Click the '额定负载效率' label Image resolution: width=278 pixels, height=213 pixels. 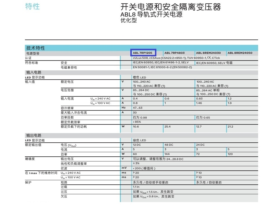pyautogui.click(x=70, y=122)
